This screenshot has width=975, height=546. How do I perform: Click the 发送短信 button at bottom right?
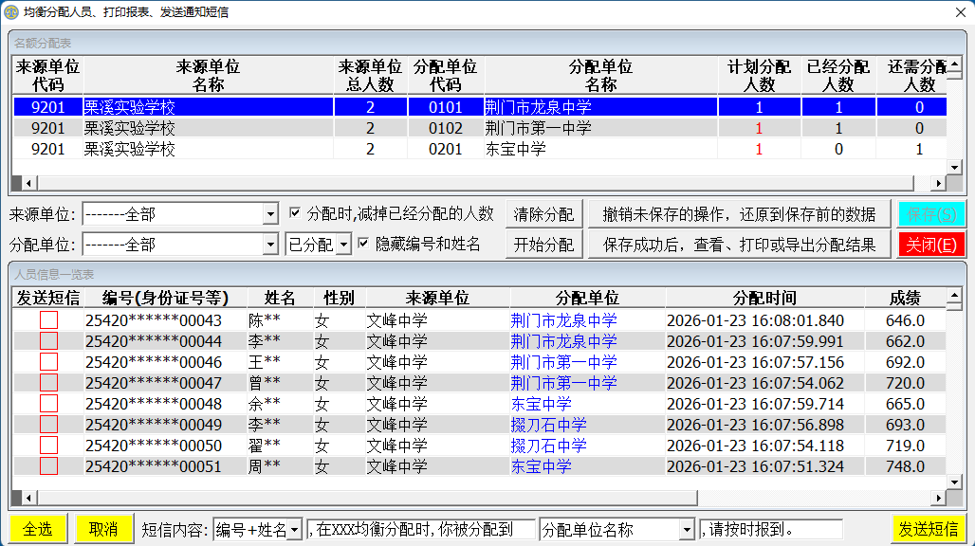[x=928, y=528]
